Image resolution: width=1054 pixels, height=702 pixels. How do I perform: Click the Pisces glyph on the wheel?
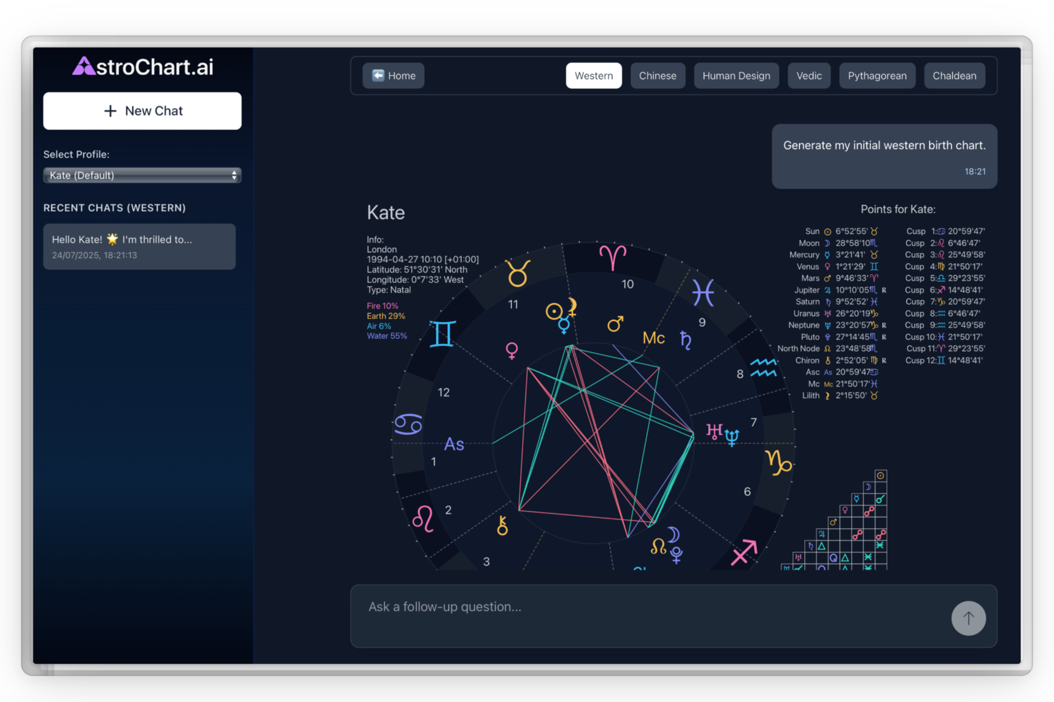pyautogui.click(x=703, y=292)
